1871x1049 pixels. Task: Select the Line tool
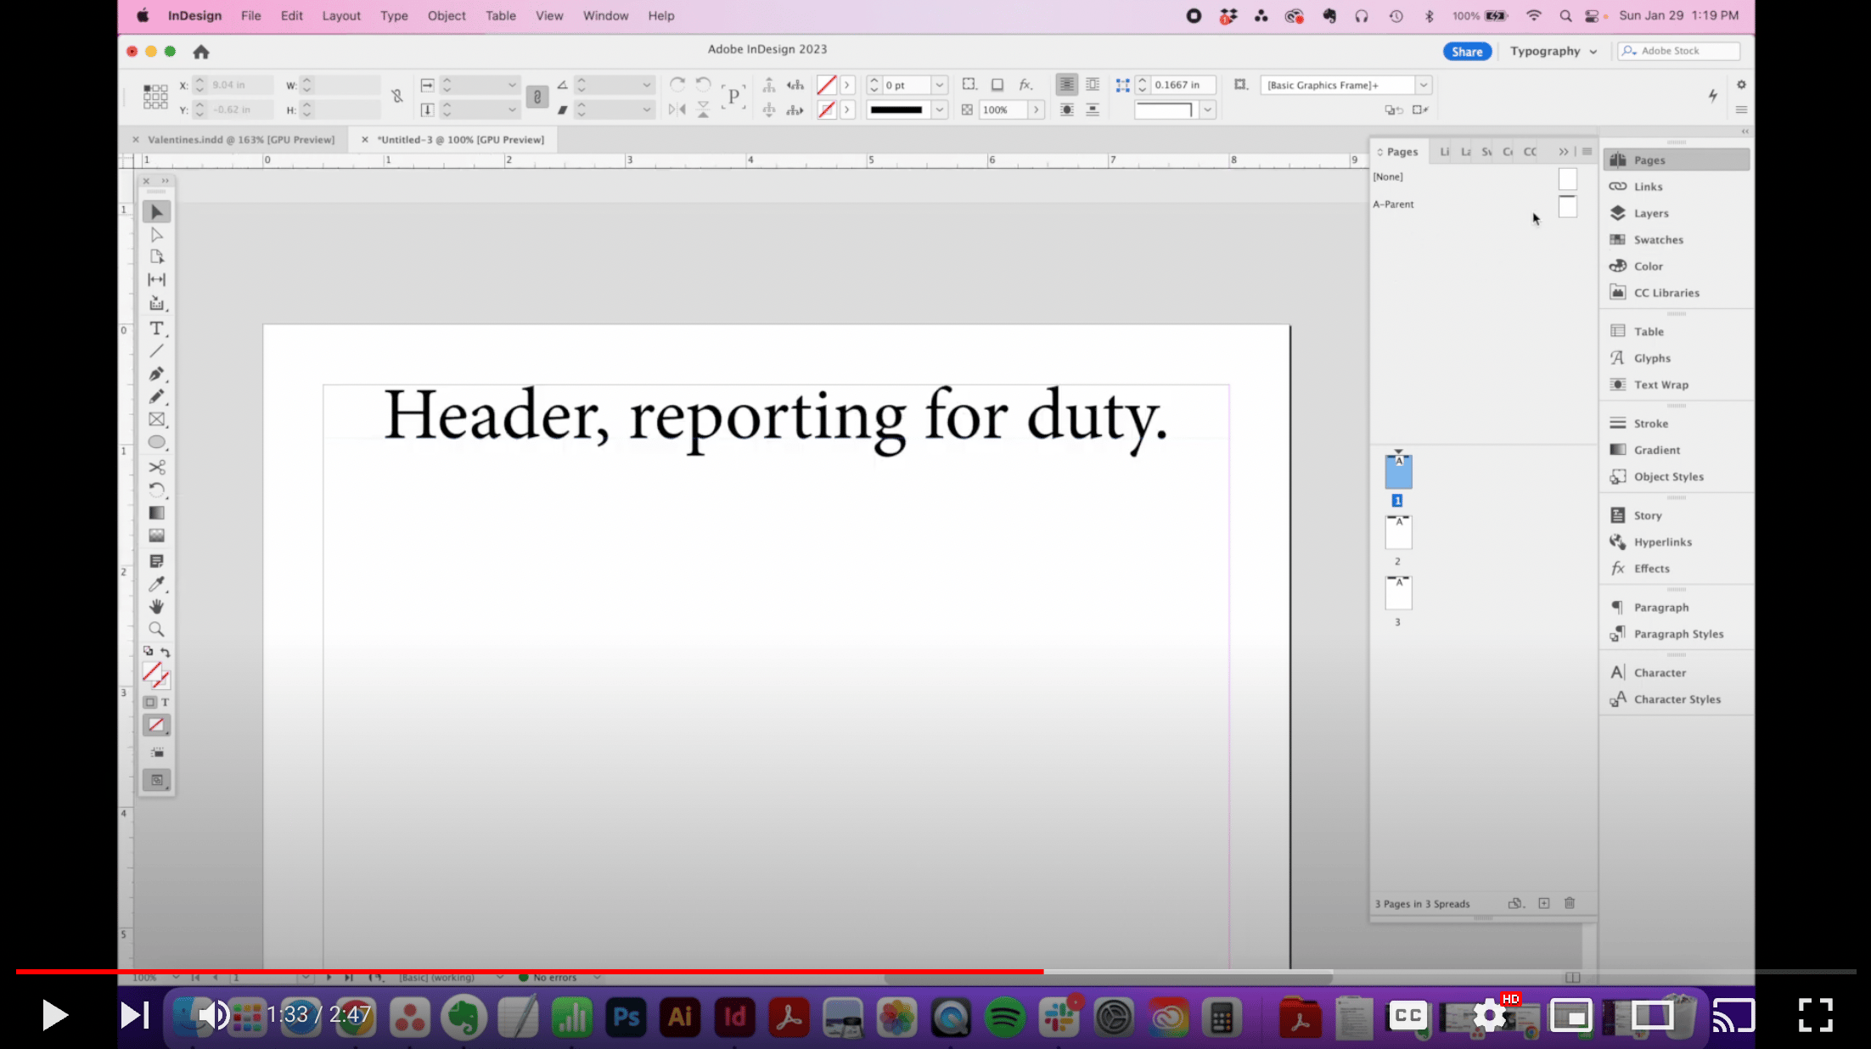click(x=156, y=351)
